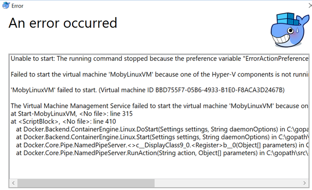Click the ContainerEngine.Linux.Start stack trace line
Screen dimensions: 312x190
[x=162, y=137]
